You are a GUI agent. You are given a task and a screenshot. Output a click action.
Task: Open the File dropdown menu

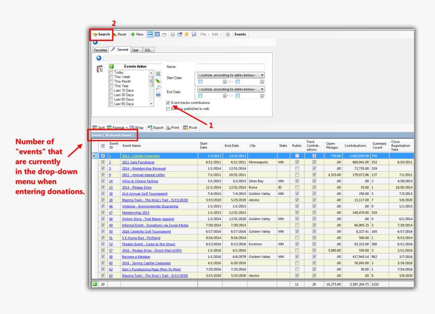[x=204, y=34]
